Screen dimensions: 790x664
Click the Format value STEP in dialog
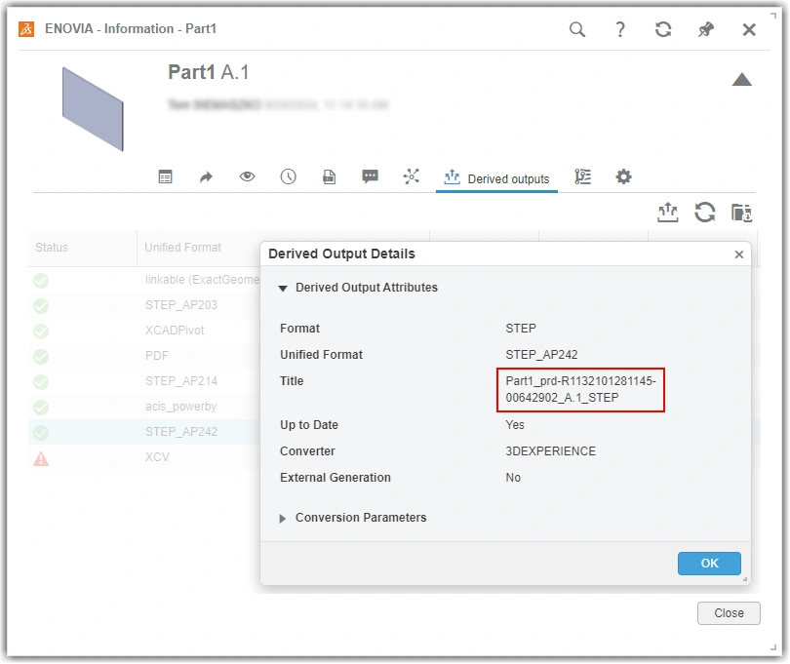click(521, 329)
